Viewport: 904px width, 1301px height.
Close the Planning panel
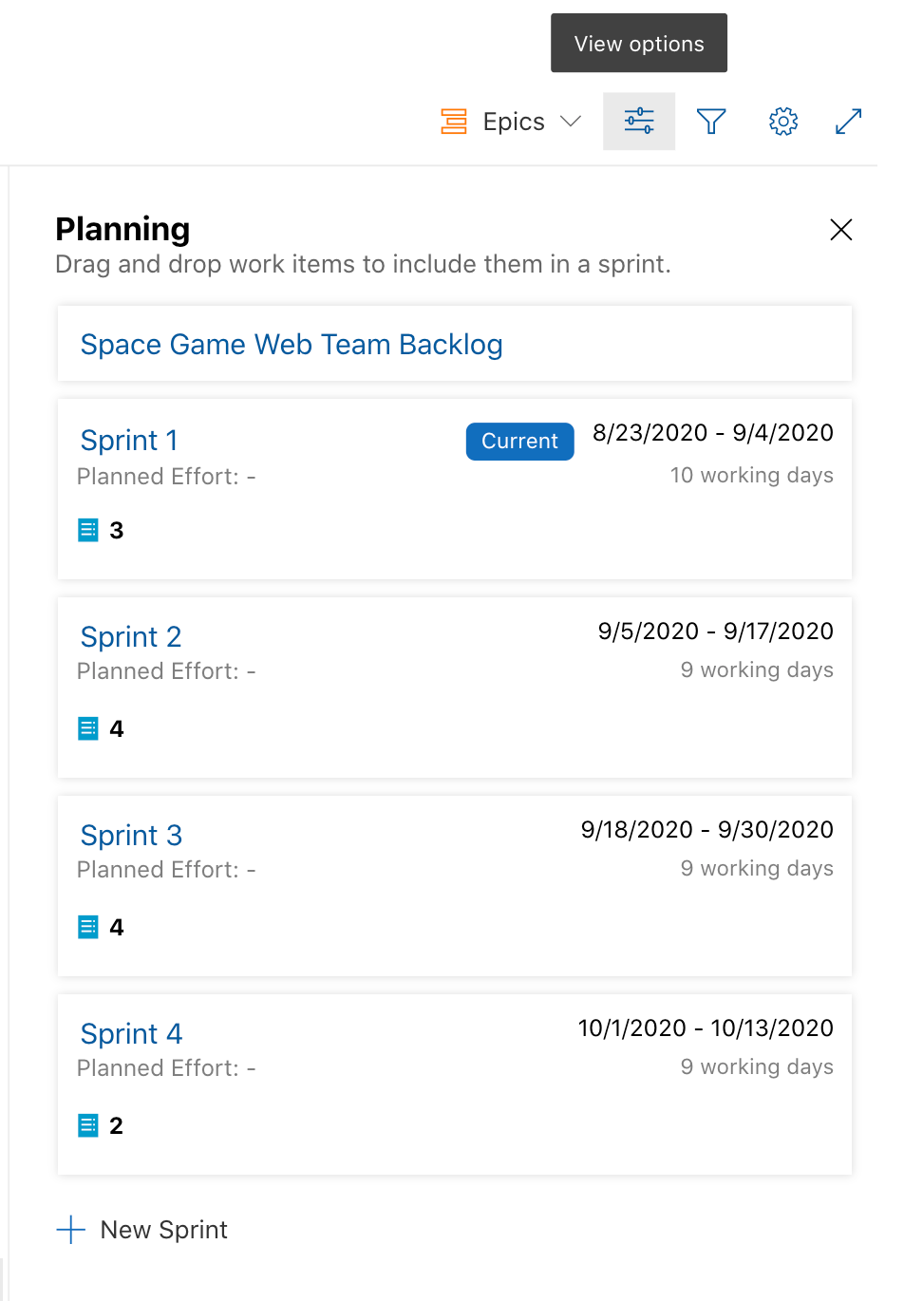coord(841,230)
